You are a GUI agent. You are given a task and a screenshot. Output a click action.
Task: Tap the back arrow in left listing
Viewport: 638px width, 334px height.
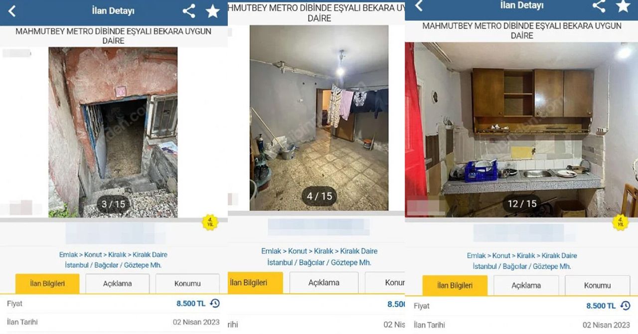(x=12, y=11)
